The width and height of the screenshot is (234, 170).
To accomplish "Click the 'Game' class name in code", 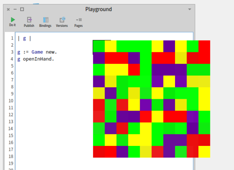I will (x=37, y=52).
